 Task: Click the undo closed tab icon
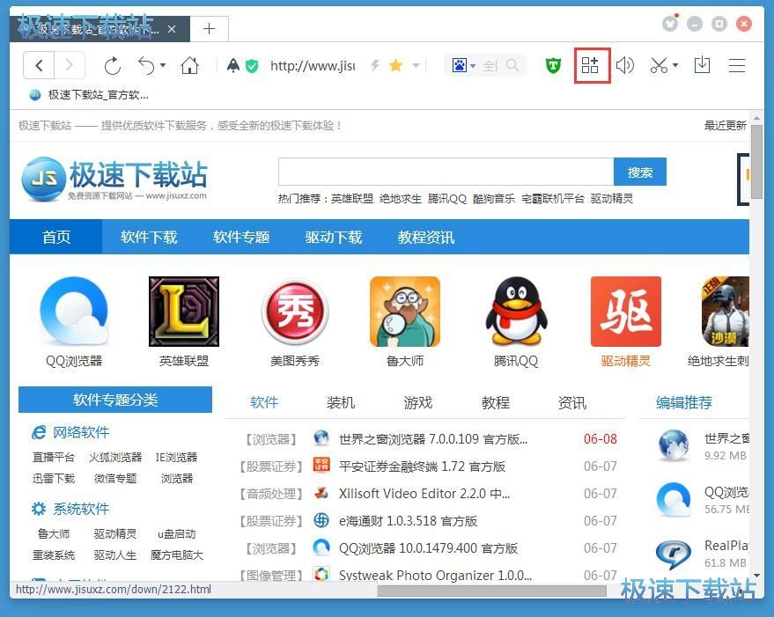pyautogui.click(x=146, y=66)
